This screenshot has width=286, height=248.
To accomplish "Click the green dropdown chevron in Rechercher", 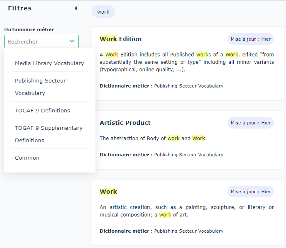I will tap(72, 41).
